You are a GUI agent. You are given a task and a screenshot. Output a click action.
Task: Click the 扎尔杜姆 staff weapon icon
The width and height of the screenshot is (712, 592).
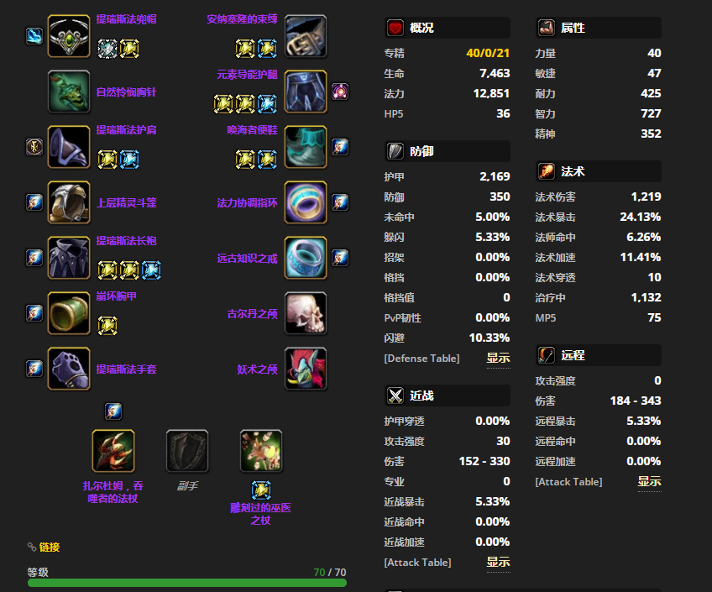(113, 451)
